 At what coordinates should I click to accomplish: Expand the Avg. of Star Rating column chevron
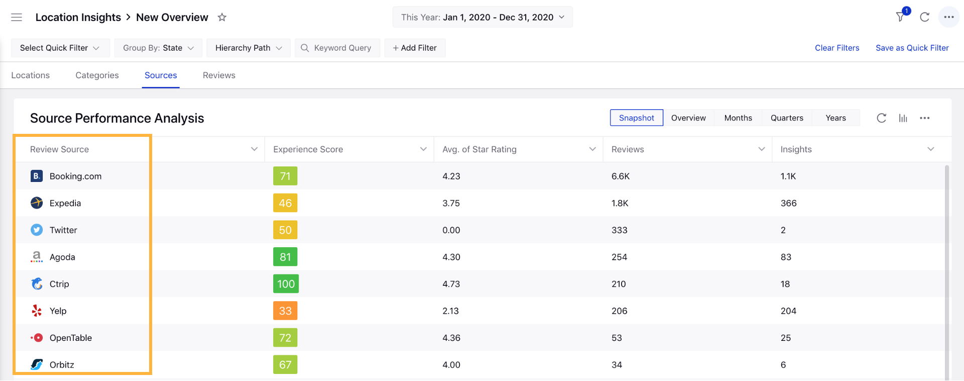click(x=592, y=149)
